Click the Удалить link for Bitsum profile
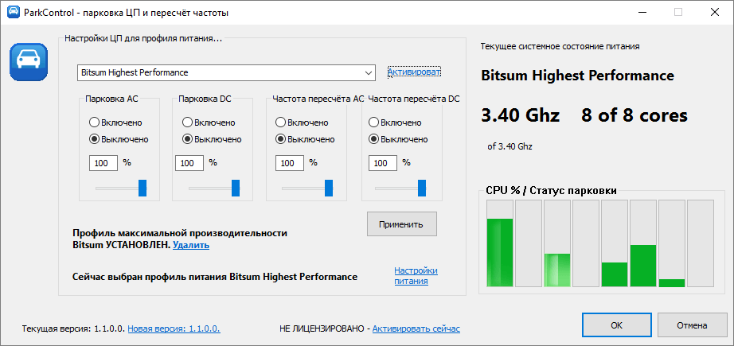The height and width of the screenshot is (346, 734). (191, 245)
